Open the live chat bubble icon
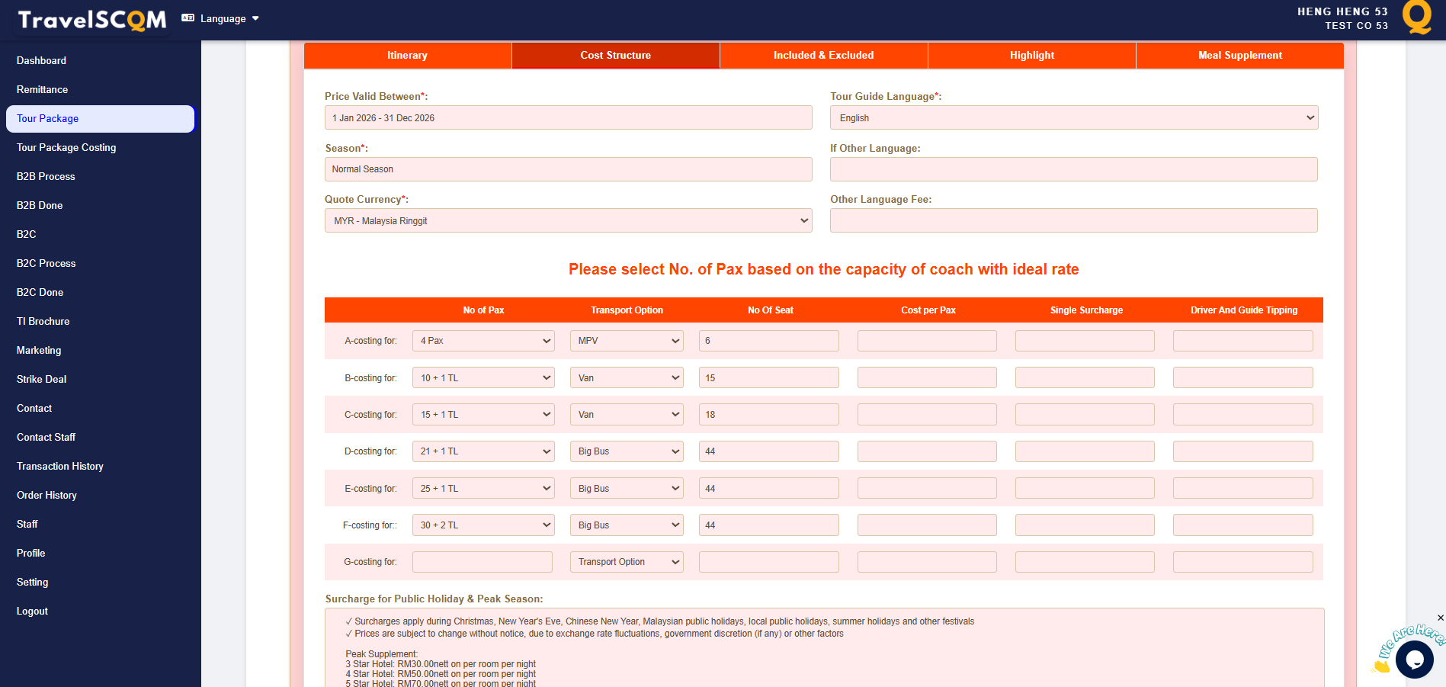 (x=1414, y=660)
